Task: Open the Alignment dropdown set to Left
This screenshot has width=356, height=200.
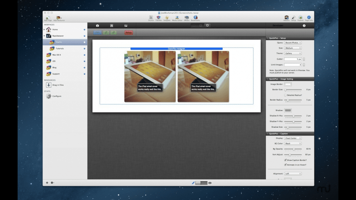Action: [x=293, y=174]
